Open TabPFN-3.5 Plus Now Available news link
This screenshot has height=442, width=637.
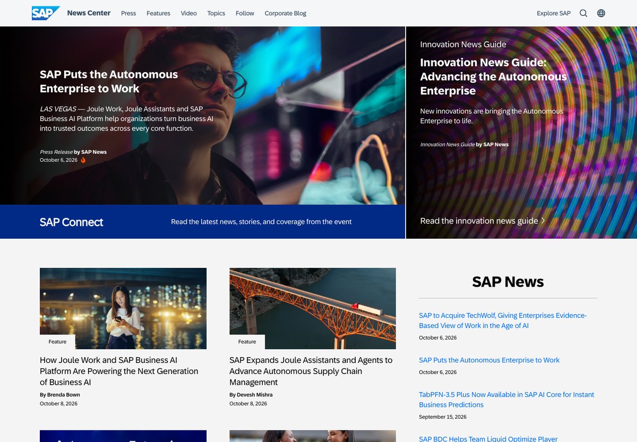click(x=506, y=400)
